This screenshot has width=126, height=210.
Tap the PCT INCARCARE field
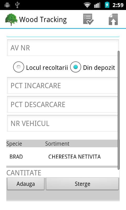point(62,86)
